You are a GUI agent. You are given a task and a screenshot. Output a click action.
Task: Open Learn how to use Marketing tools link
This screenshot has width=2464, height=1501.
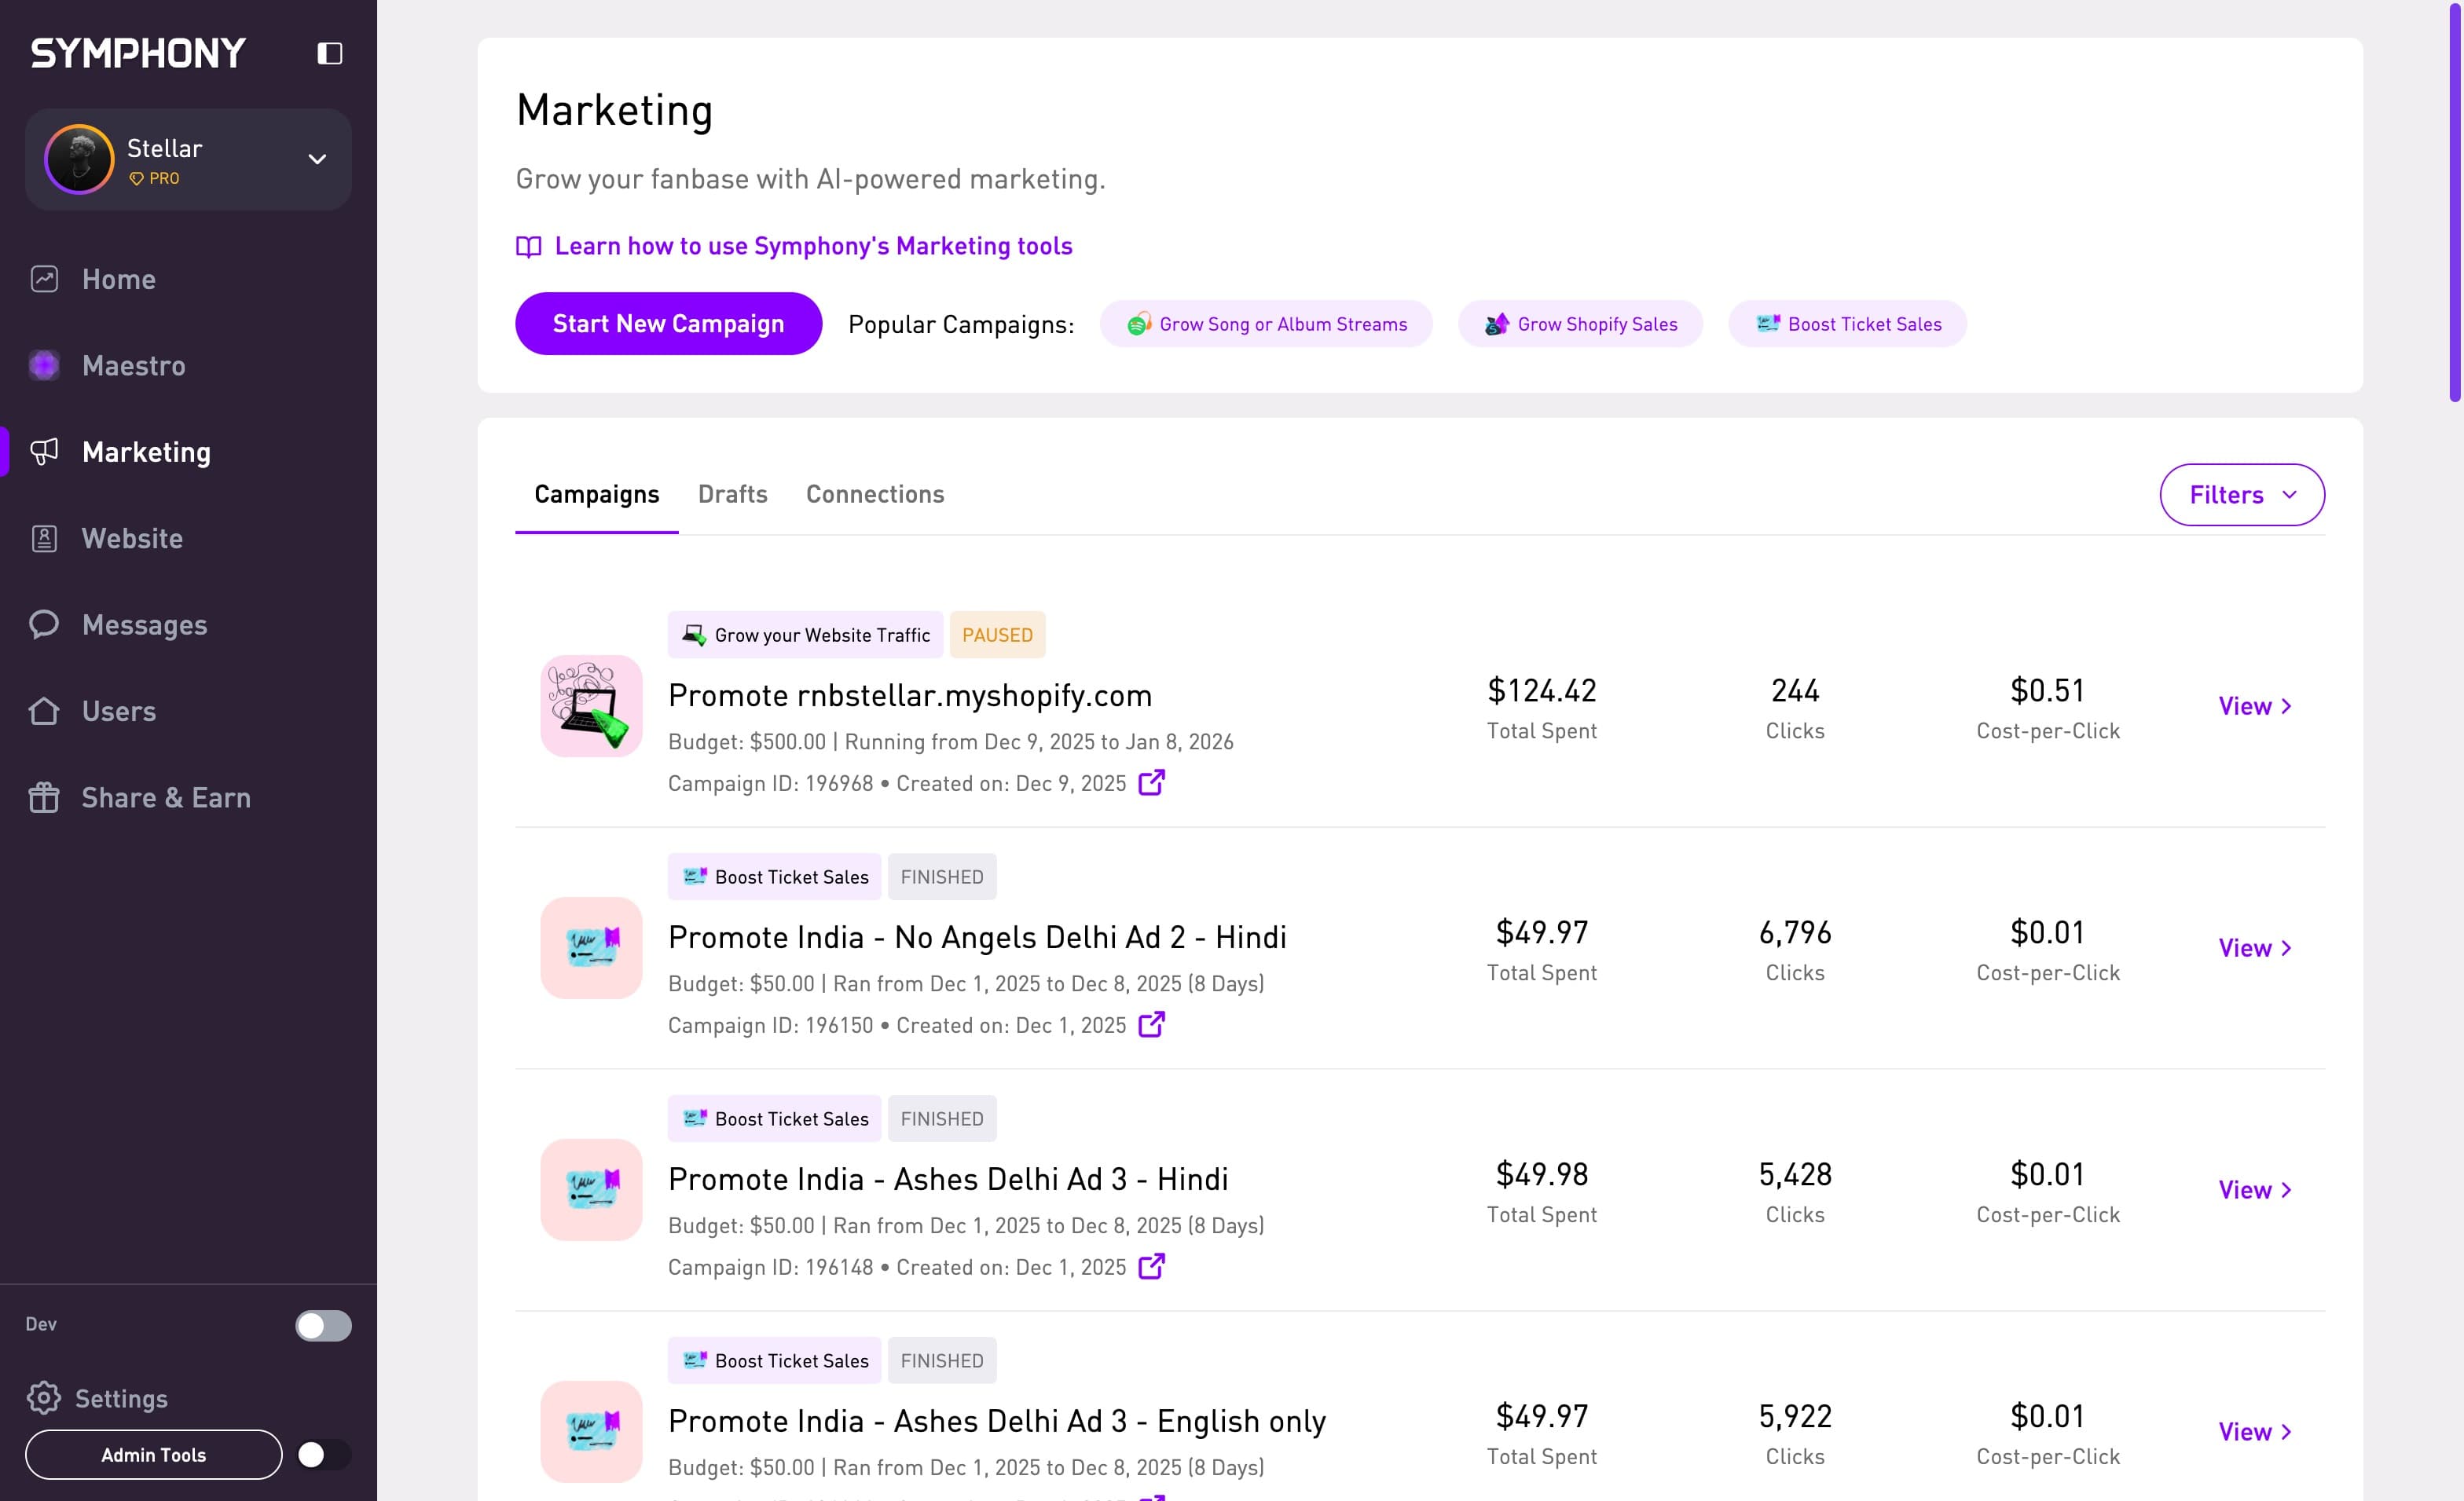coord(812,246)
